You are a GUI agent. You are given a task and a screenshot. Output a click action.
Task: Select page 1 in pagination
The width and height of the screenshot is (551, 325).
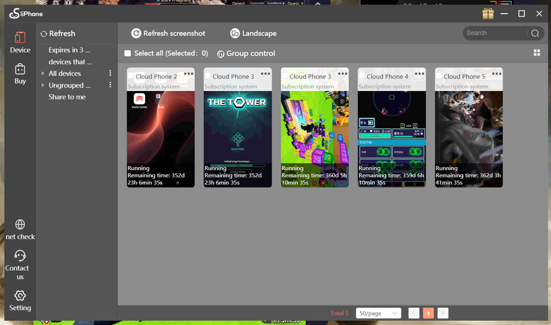click(x=429, y=313)
